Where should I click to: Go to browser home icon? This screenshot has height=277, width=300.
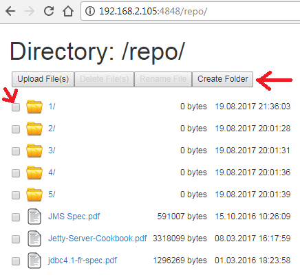pyautogui.click(x=68, y=11)
